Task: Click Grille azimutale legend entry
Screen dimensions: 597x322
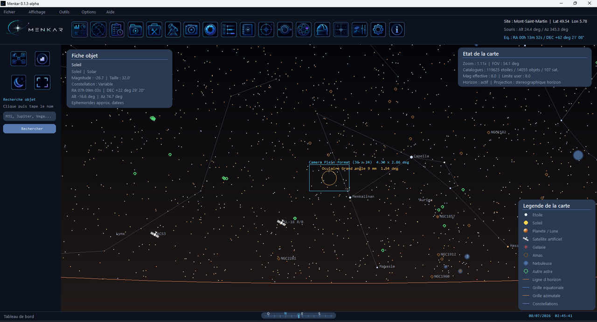Action: 547,296
